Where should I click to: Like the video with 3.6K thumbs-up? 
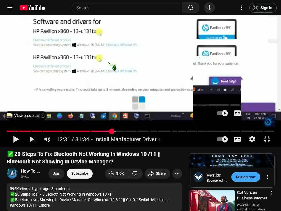pyautogui.click(x=116, y=174)
